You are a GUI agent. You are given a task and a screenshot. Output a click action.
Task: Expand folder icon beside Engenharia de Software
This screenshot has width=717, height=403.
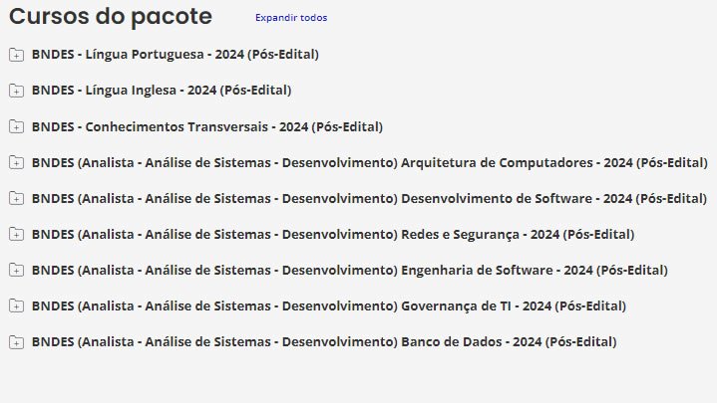click(x=16, y=271)
